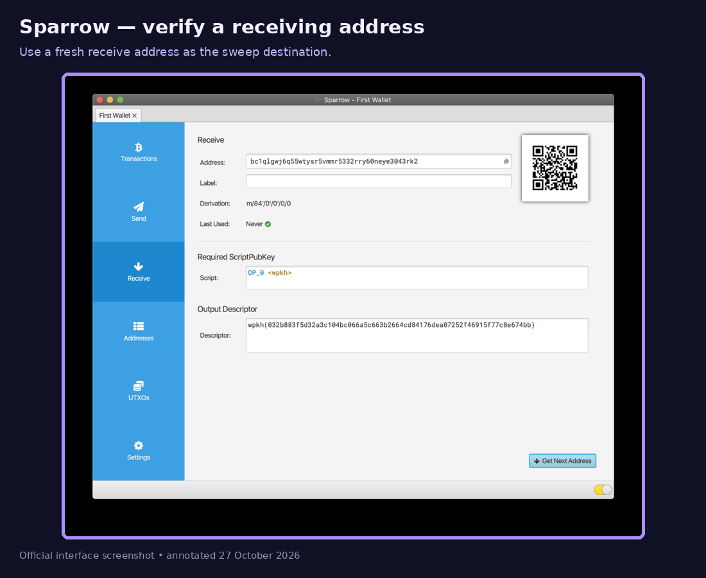Click the 'Never' last used value

[254, 224]
